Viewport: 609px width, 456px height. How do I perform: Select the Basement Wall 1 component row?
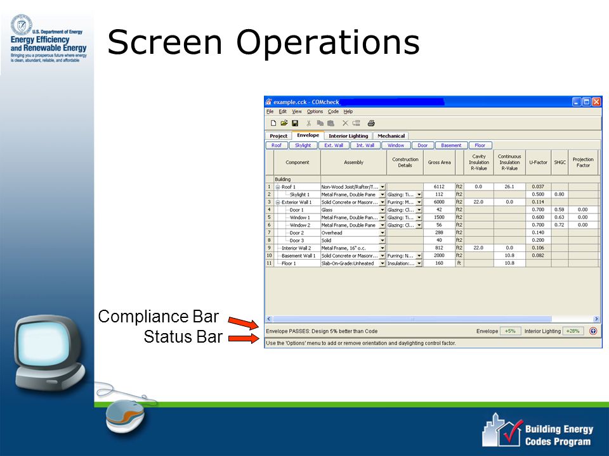(297, 255)
